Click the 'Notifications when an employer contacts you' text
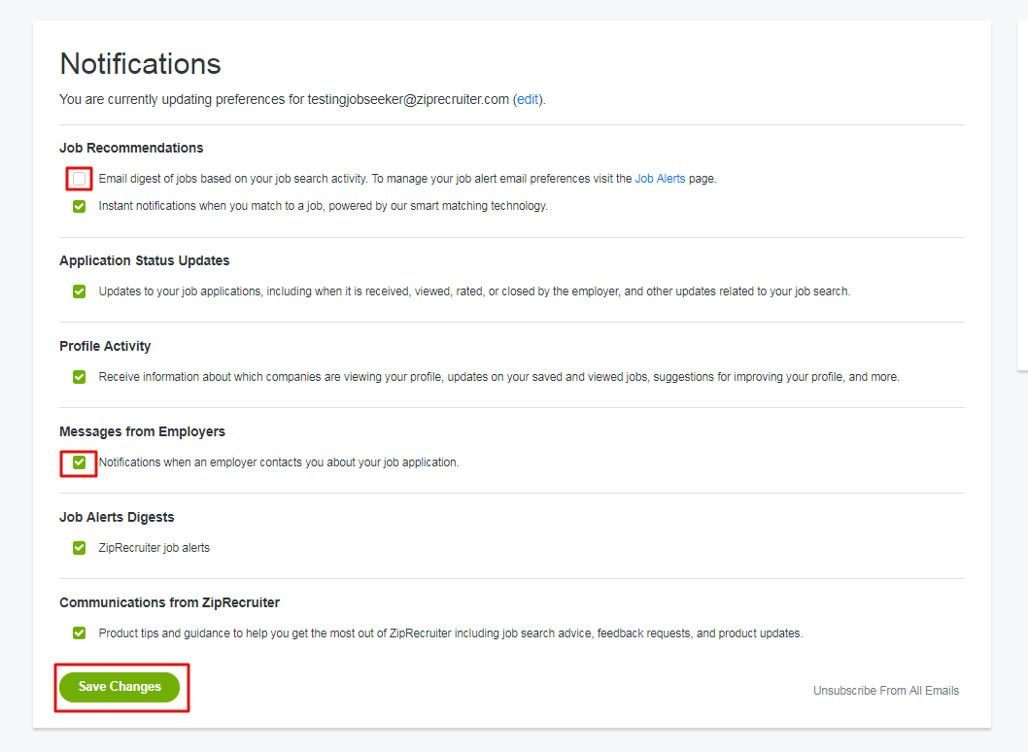This screenshot has width=1028, height=752. pyautogui.click(x=278, y=462)
